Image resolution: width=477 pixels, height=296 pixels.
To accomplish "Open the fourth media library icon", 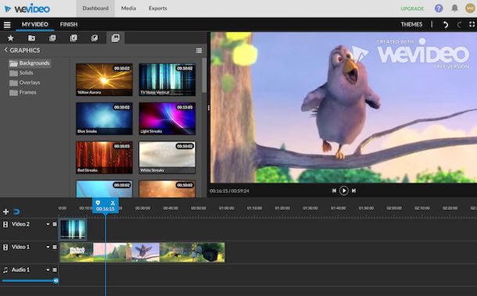I will click(74, 38).
